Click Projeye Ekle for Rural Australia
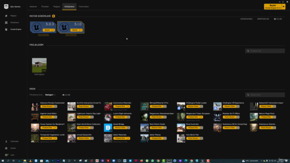Viewport: 290px width, 163px height. 193,128
